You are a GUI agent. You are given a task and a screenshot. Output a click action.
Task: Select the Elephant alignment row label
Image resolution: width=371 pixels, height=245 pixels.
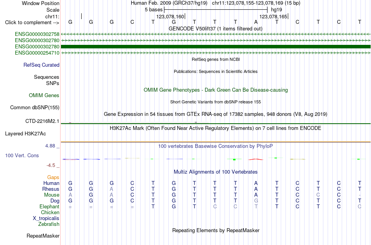click(x=49, y=207)
